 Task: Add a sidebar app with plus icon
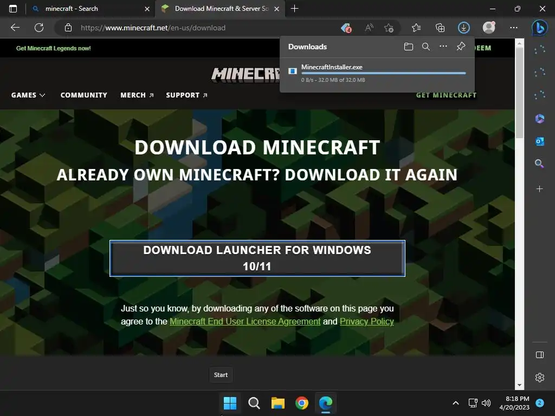pyautogui.click(x=539, y=189)
